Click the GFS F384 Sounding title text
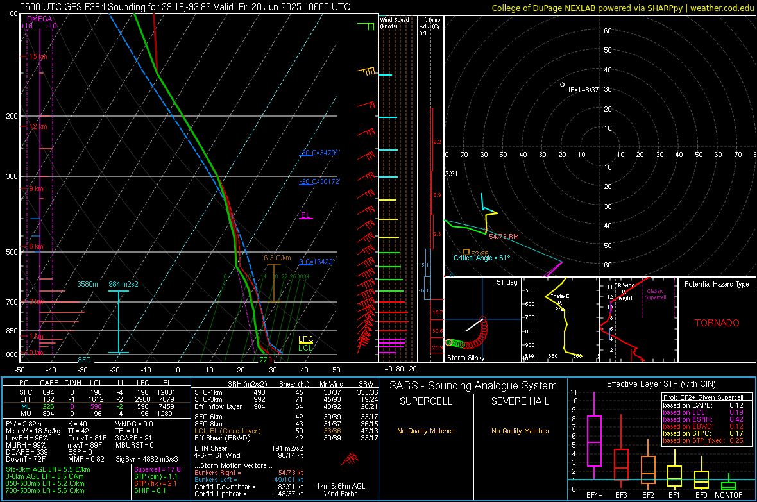Image resolution: width=757 pixels, height=502 pixels. 185,7
